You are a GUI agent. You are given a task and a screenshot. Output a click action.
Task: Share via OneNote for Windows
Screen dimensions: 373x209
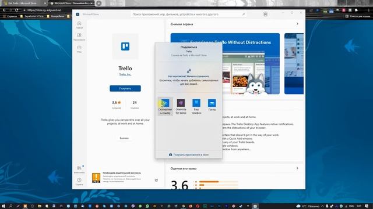(181, 106)
